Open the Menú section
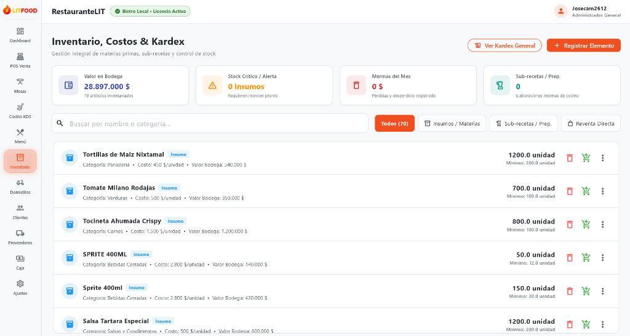Viewport: 630px width, 336px height. coord(20,136)
